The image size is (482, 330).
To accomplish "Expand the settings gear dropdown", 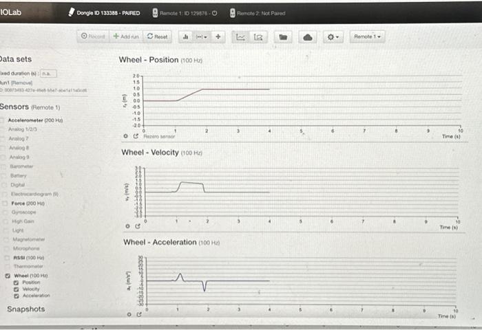I will tap(333, 37).
